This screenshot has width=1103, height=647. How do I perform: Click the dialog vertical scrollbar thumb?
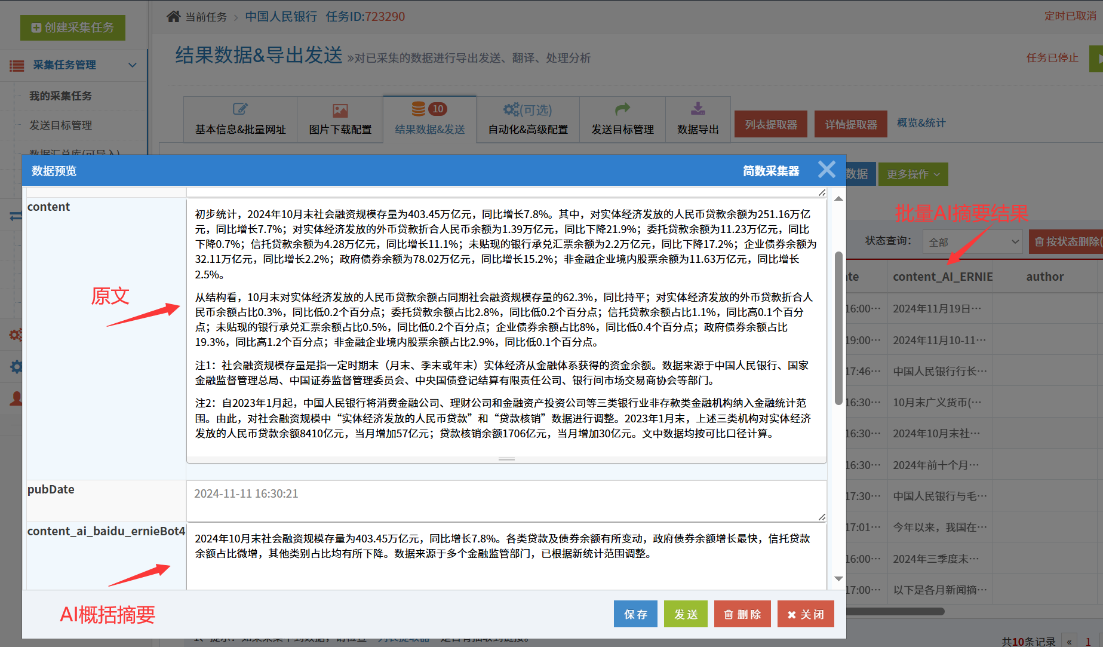(x=838, y=328)
